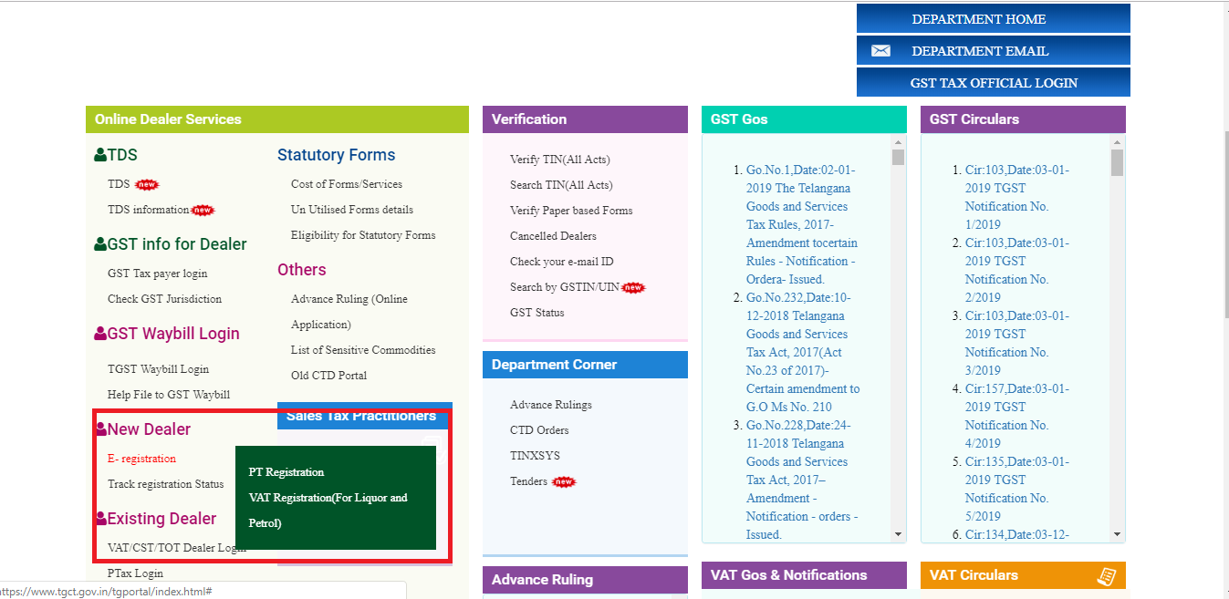
Task: Click GST Gos scrollbar up arrow
Action: (898, 142)
